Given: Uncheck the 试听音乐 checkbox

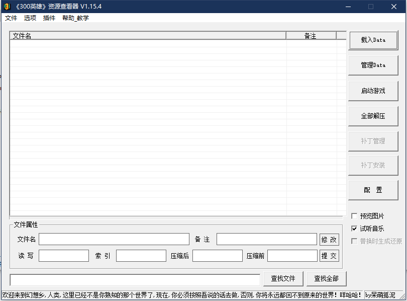Looking at the screenshot, I should [x=355, y=229].
